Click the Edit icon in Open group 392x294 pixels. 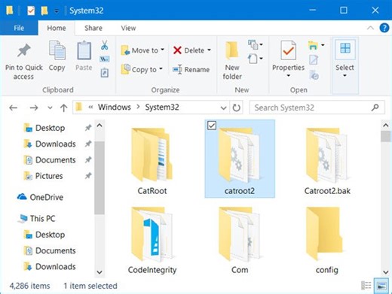[x=314, y=59]
